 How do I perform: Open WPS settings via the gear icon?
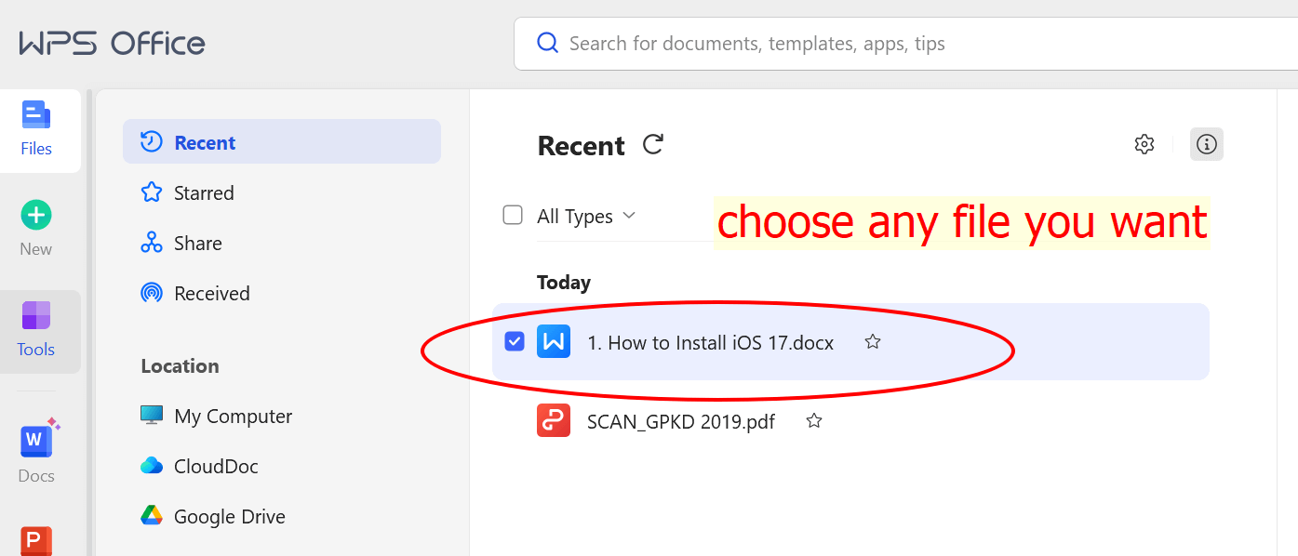click(1144, 144)
